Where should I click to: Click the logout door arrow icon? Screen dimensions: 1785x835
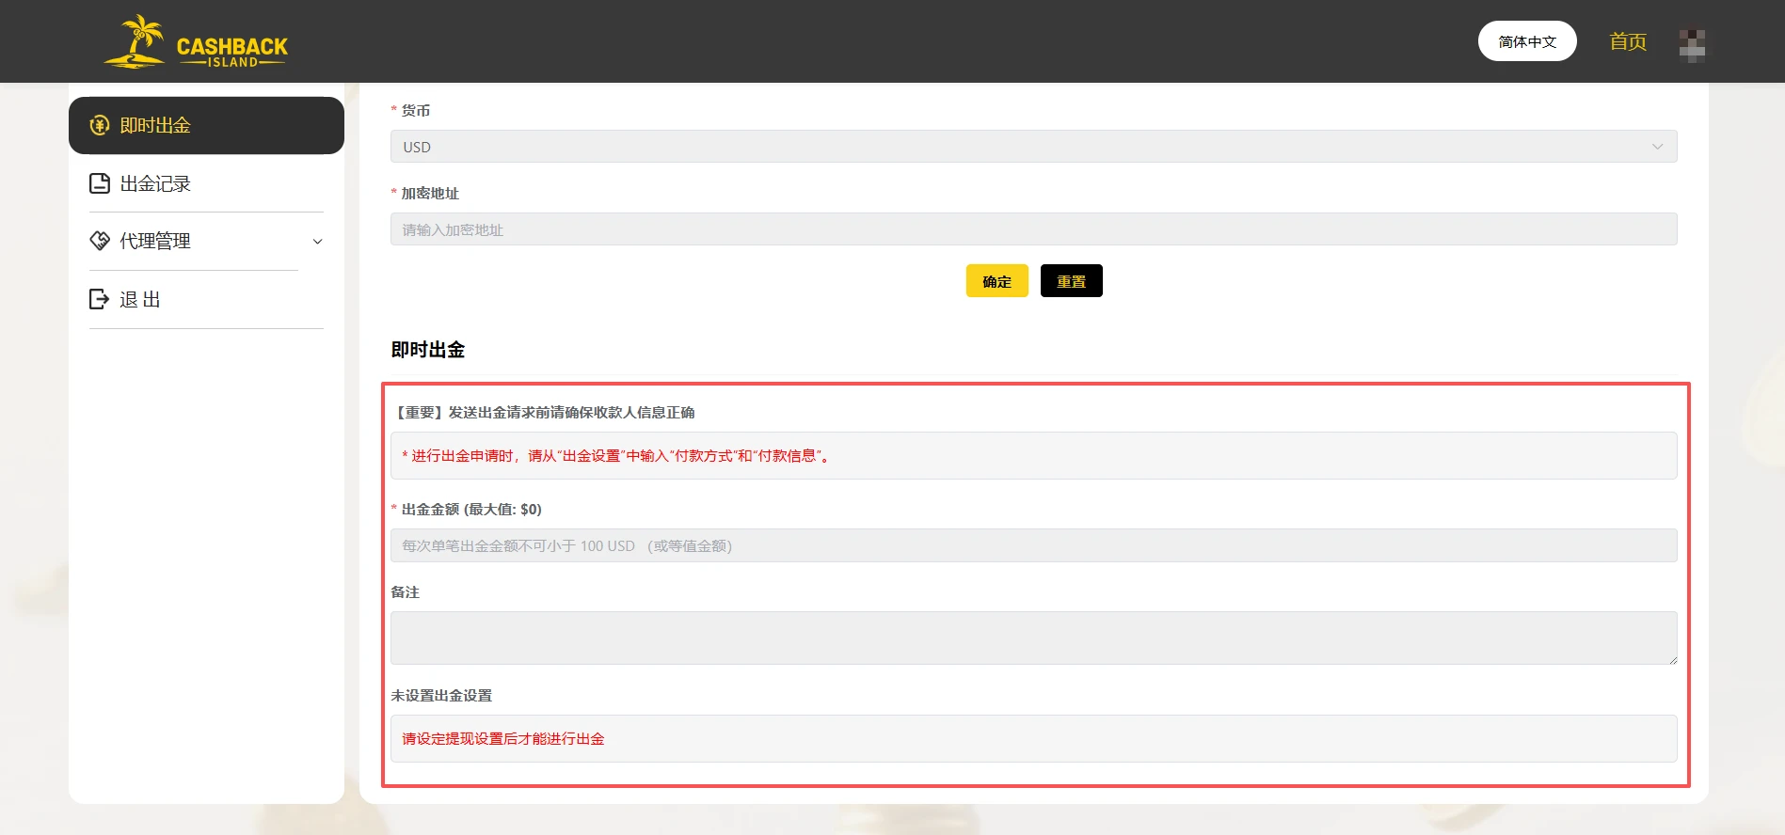pos(100,299)
